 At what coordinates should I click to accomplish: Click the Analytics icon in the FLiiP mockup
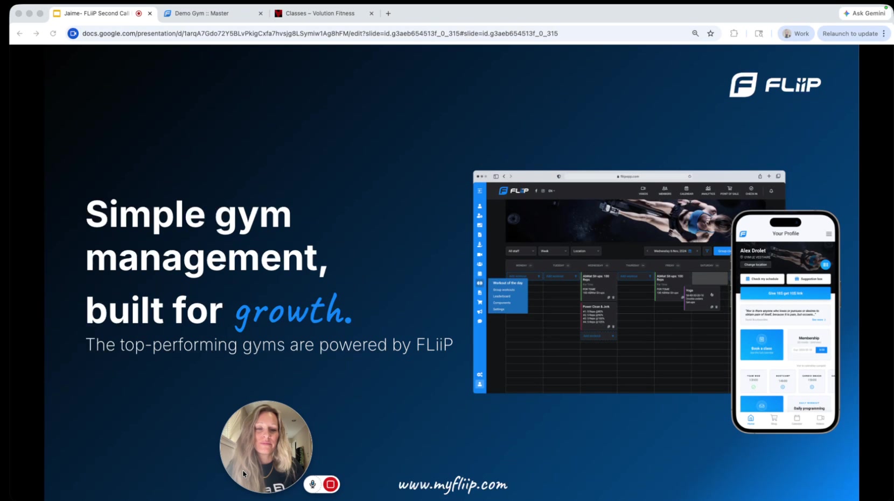708,190
